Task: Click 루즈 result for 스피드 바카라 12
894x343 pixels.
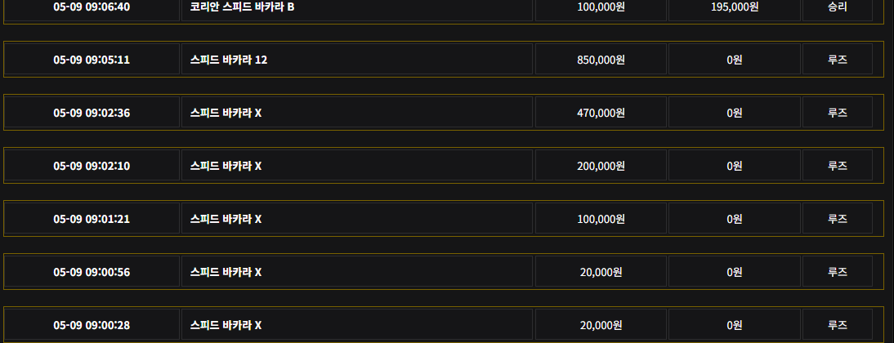Action: [838, 60]
